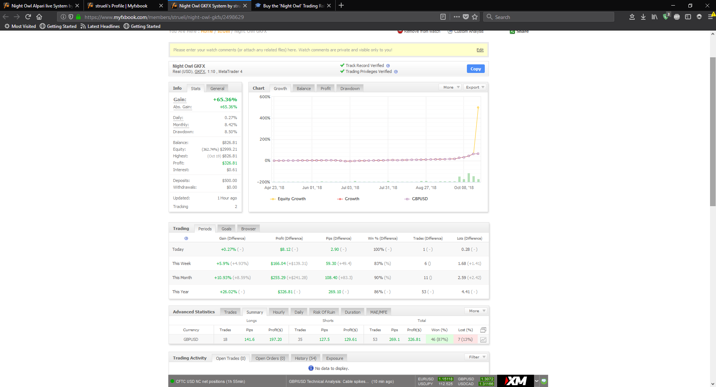This screenshot has height=387, width=716.
Task: Toggle Equity Growth series in chart legend
Action: coord(288,199)
